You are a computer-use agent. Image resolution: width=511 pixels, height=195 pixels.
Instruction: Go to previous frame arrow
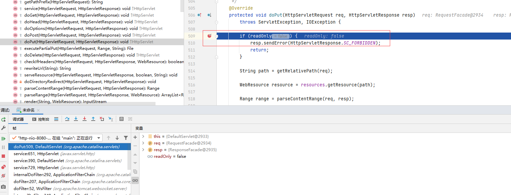point(108,138)
